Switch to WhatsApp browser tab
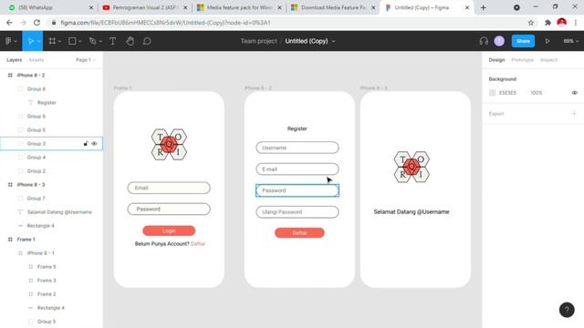The width and height of the screenshot is (584, 328). tap(51, 7)
